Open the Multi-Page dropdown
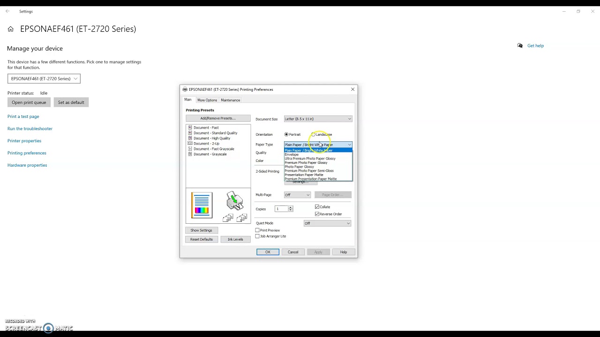 click(x=297, y=195)
